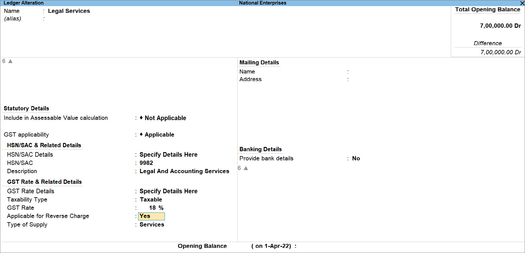Click the Provide bank details label

tap(266, 159)
